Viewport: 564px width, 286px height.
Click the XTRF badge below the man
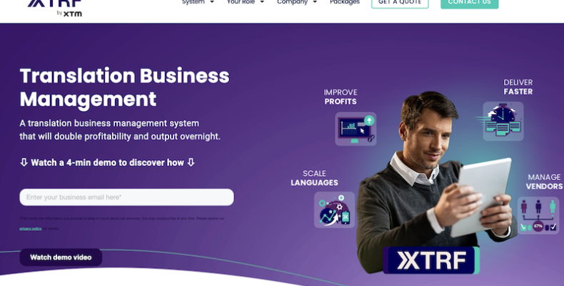[x=431, y=260]
